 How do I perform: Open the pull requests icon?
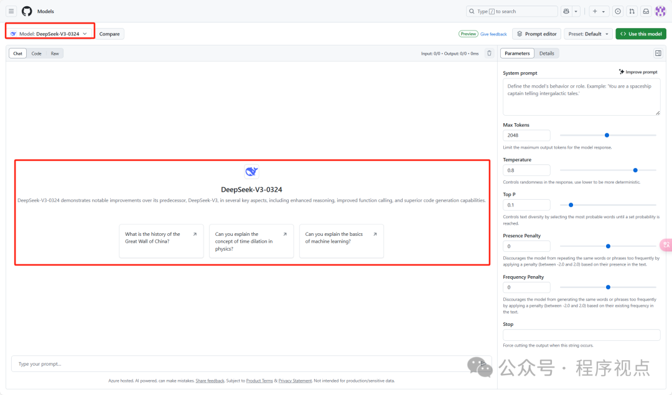[x=632, y=11]
